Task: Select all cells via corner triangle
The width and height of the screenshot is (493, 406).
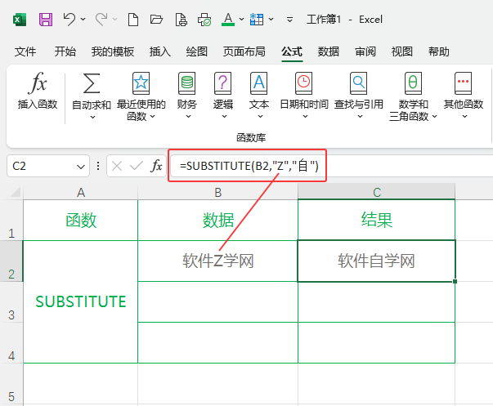Action: click(16, 192)
